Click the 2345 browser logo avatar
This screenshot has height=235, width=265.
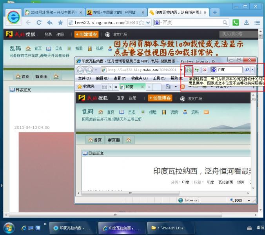pyautogui.click(x=13, y=17)
